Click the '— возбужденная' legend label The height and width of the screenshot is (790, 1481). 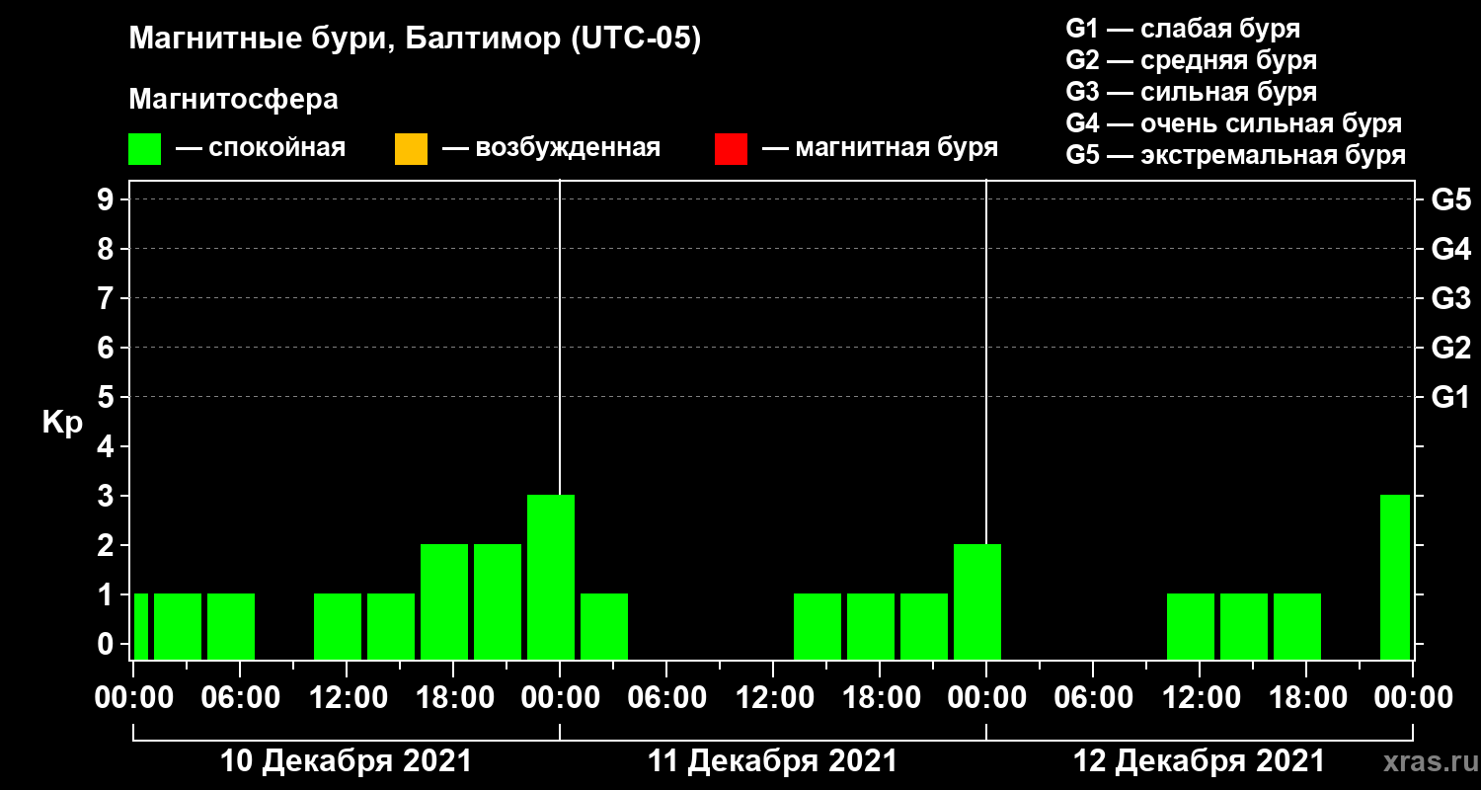click(x=551, y=149)
